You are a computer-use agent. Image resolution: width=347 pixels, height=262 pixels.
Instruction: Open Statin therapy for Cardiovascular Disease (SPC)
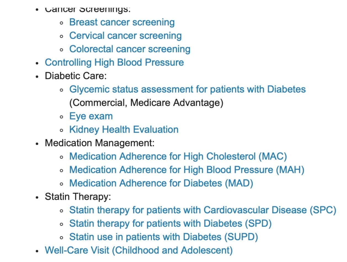pyautogui.click(x=203, y=210)
